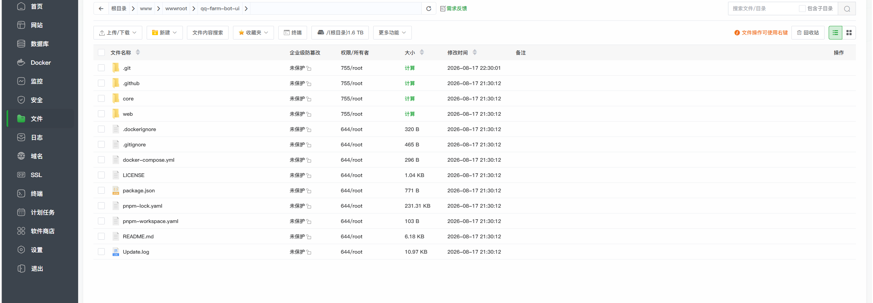This screenshot has width=873, height=303.
Task: Toggle the select-all files checkbox
Action: (x=101, y=52)
